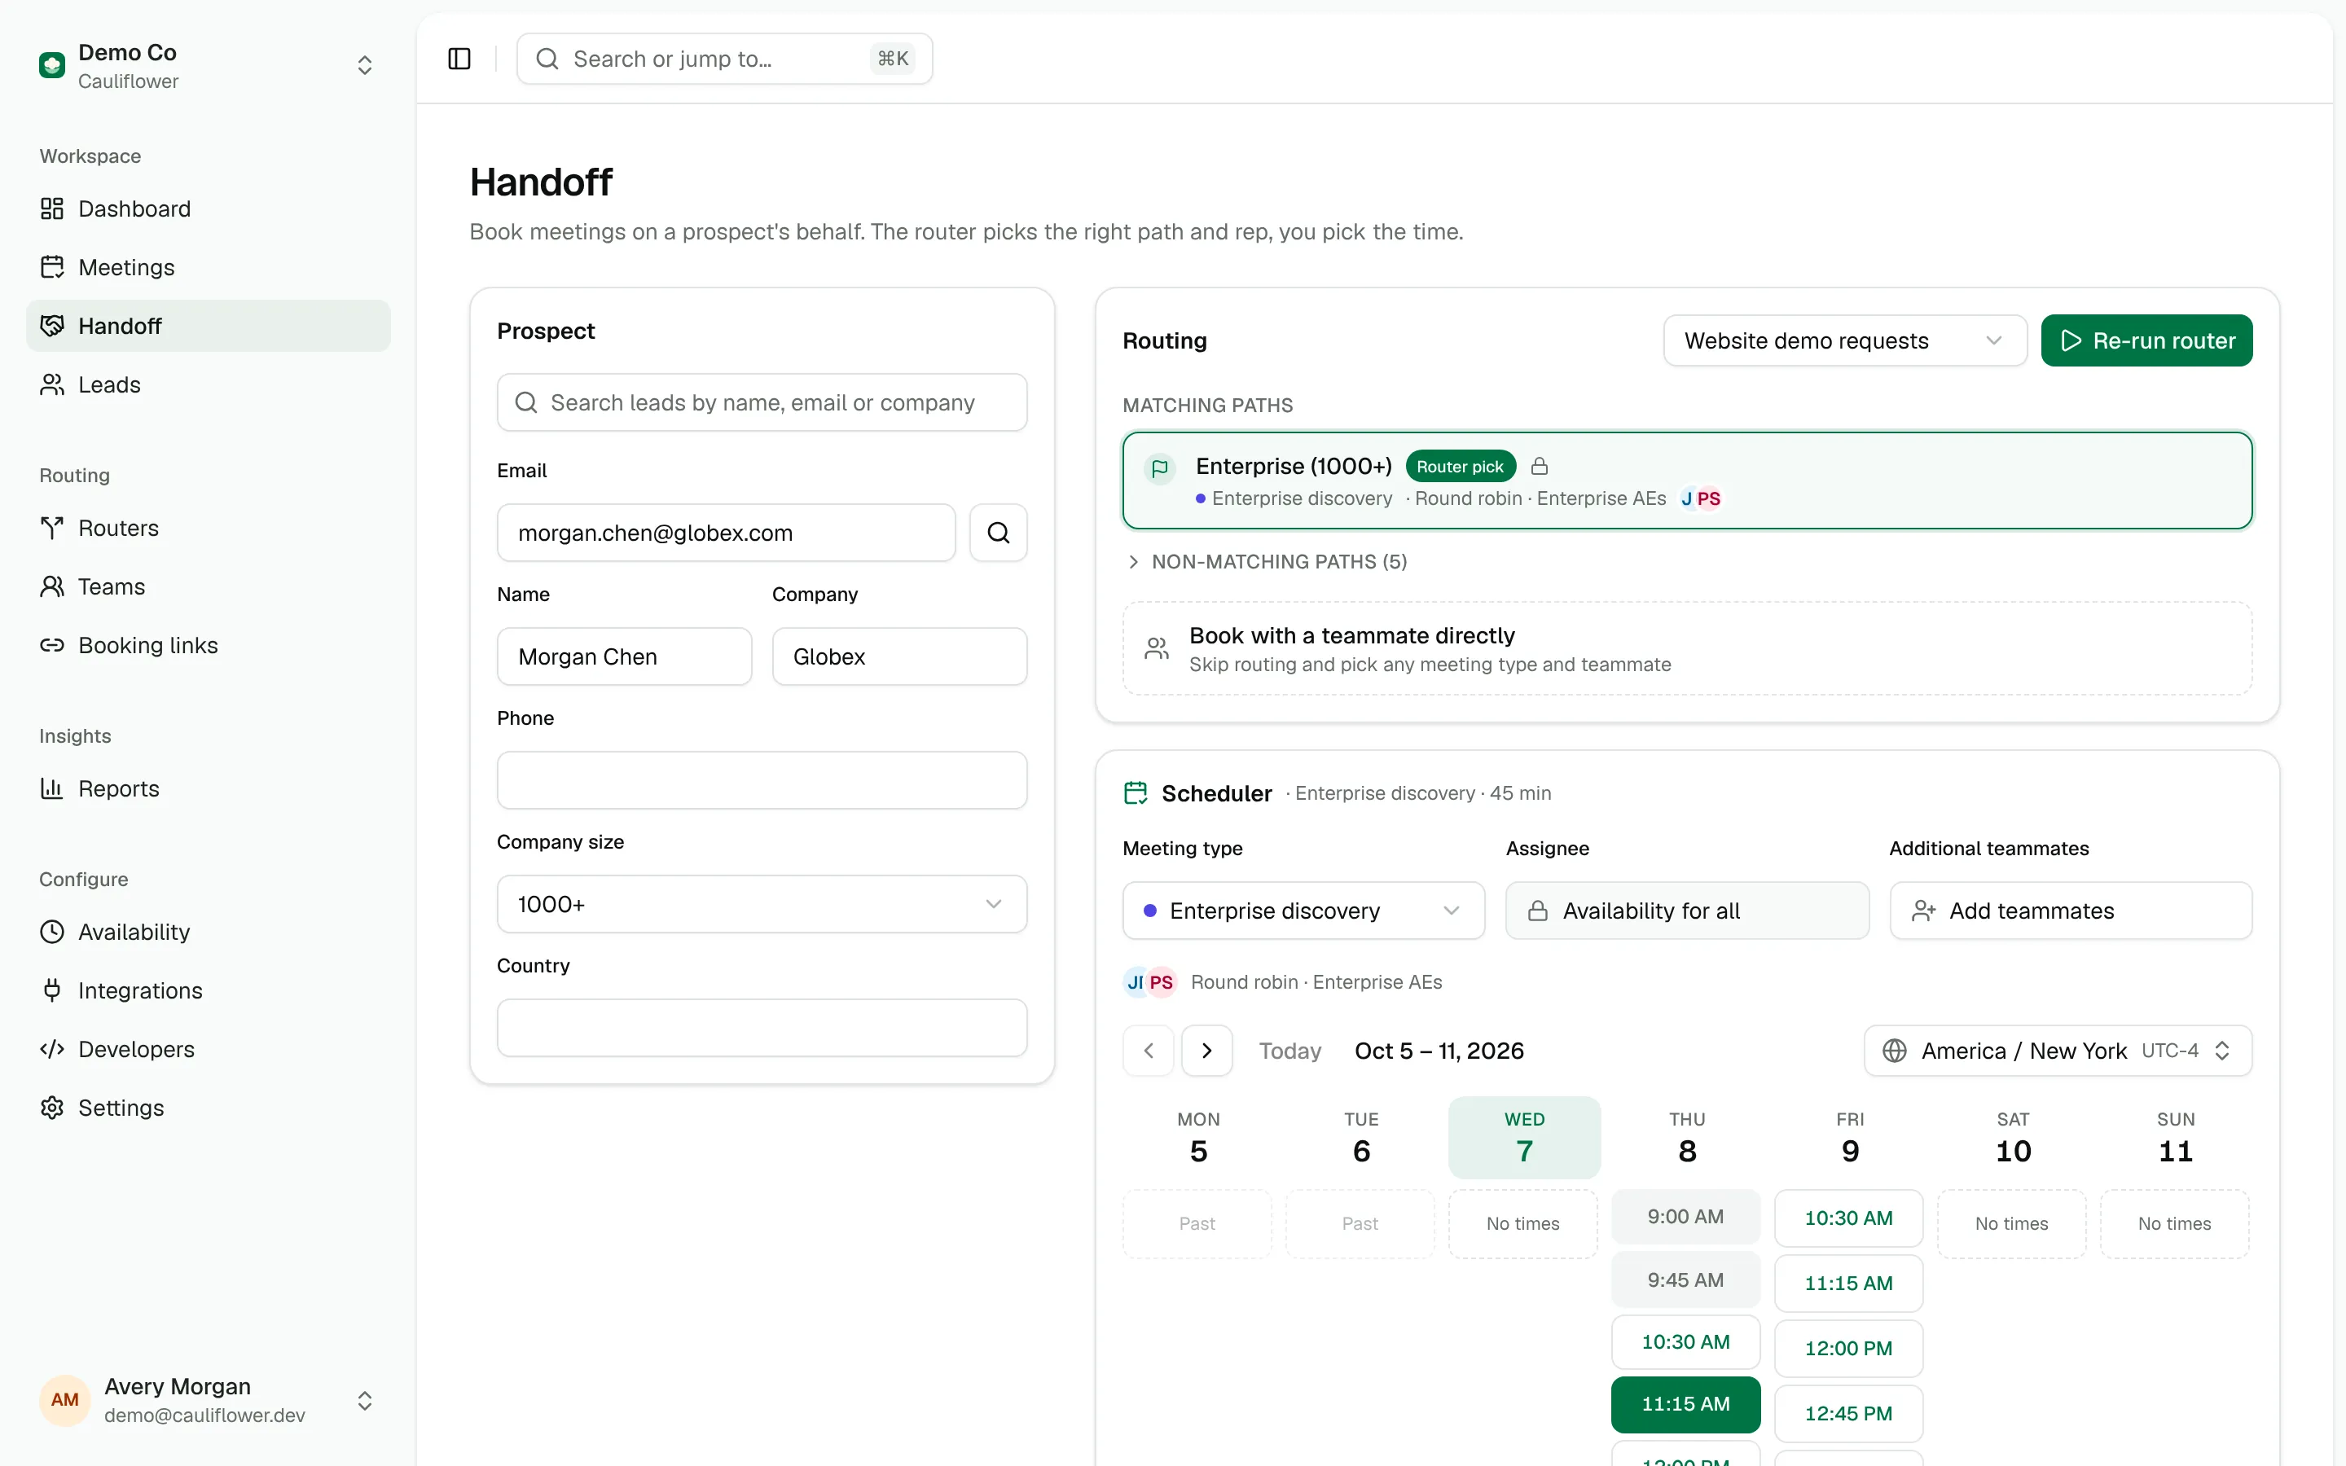The height and width of the screenshot is (1466, 2346).
Task: Open Developers page
Action: [209, 1049]
